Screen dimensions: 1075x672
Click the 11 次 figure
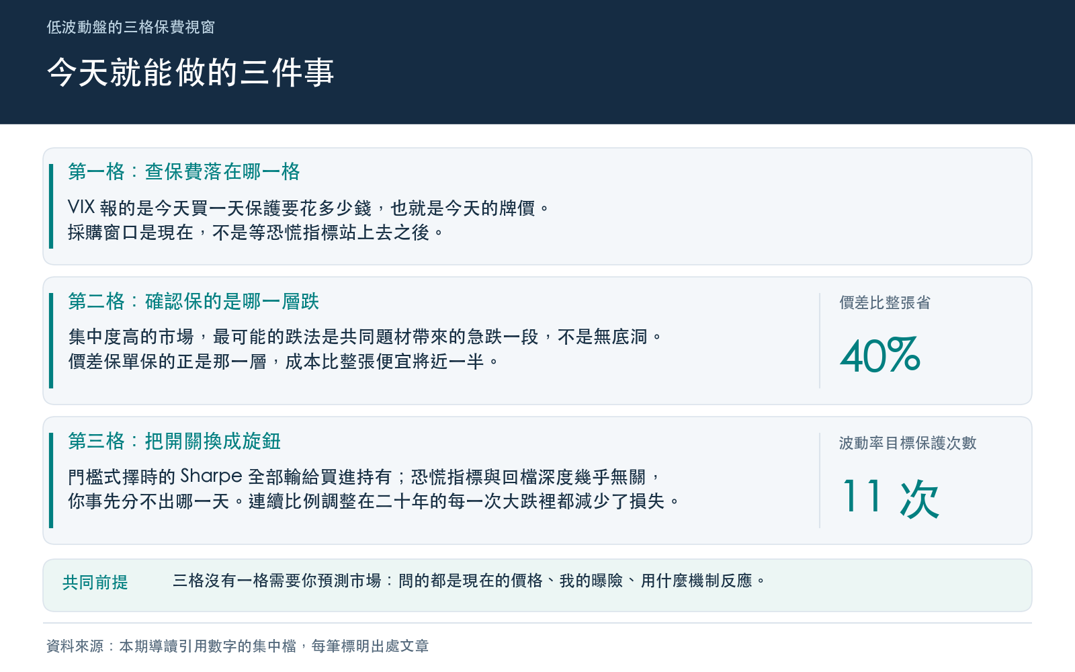click(890, 497)
